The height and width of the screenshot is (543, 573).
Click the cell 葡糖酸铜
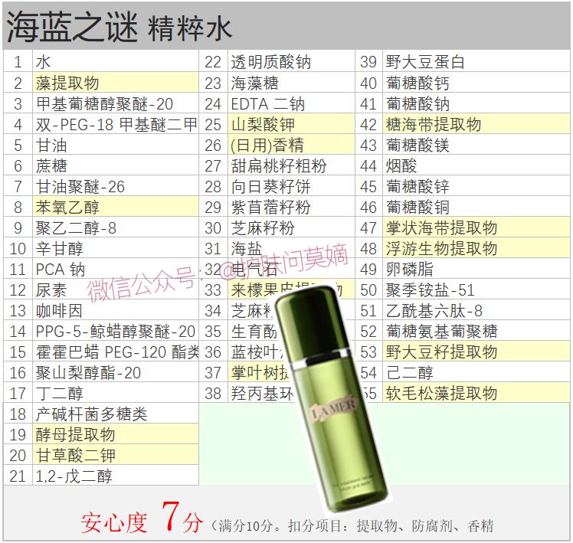click(x=476, y=207)
